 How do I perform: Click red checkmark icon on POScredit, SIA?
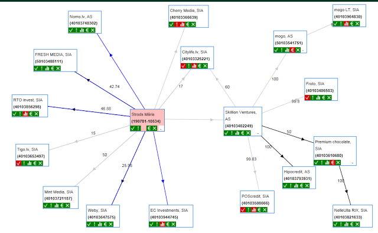(x=243, y=210)
